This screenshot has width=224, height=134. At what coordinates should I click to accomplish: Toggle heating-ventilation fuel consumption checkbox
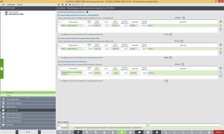(x=58, y=15)
